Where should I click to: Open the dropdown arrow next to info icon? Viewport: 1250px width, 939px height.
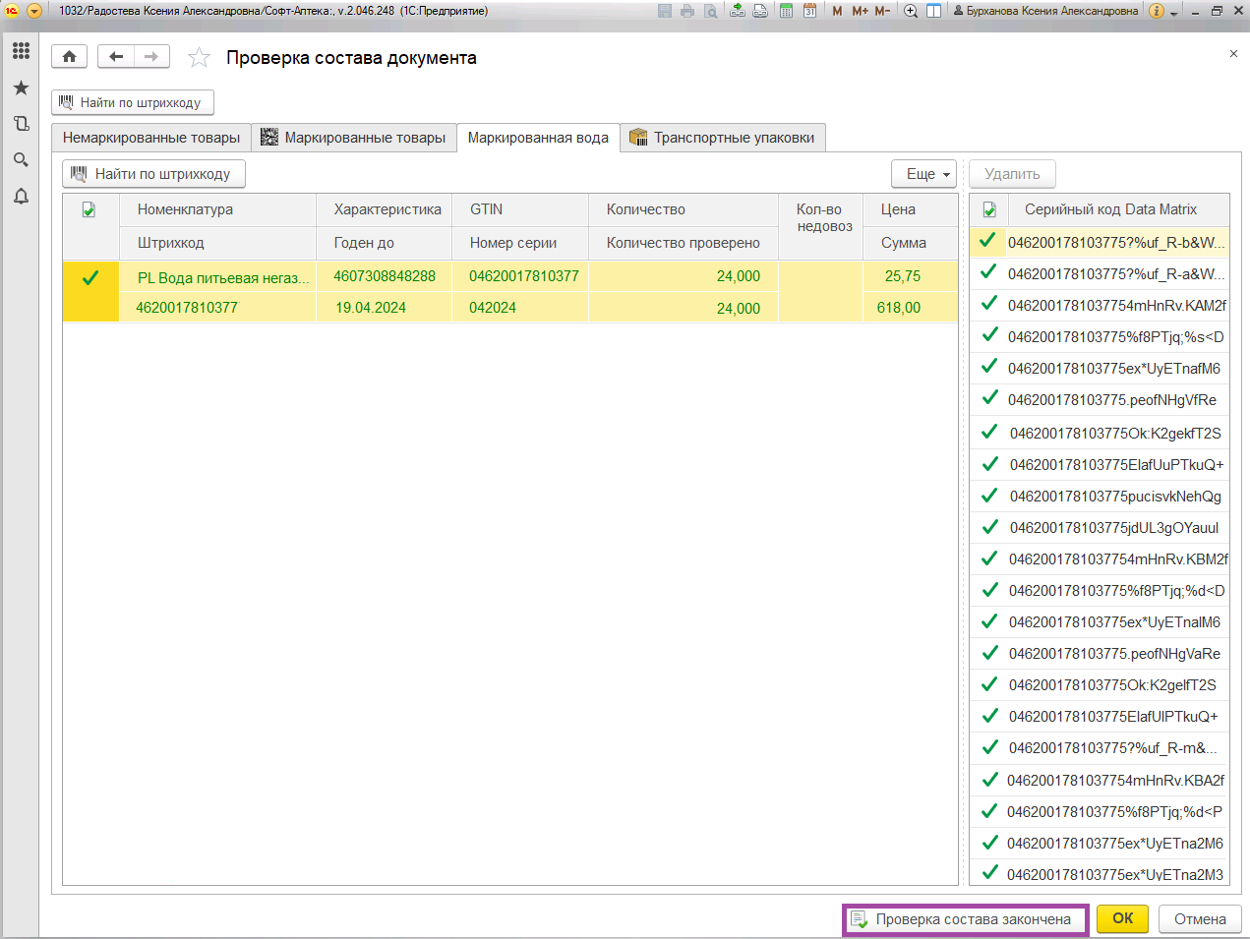pos(1174,12)
